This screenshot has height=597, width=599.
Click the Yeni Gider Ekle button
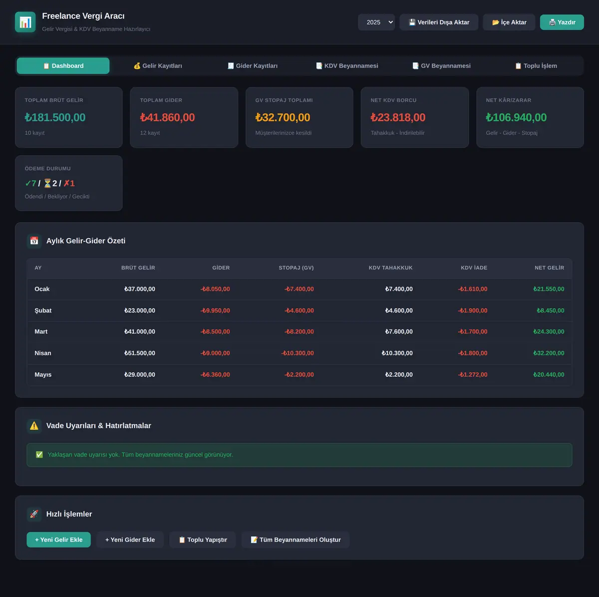click(x=130, y=540)
